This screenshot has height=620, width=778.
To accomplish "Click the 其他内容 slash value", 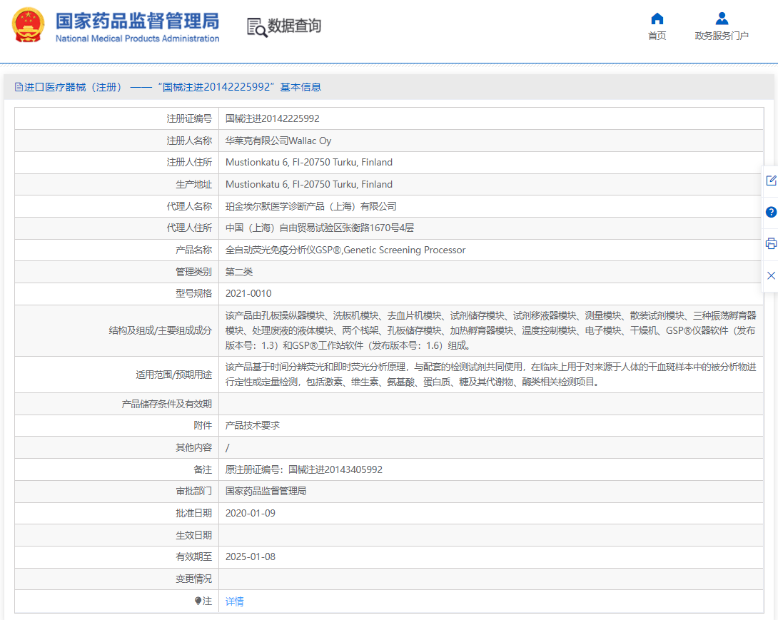I will pyautogui.click(x=227, y=448).
